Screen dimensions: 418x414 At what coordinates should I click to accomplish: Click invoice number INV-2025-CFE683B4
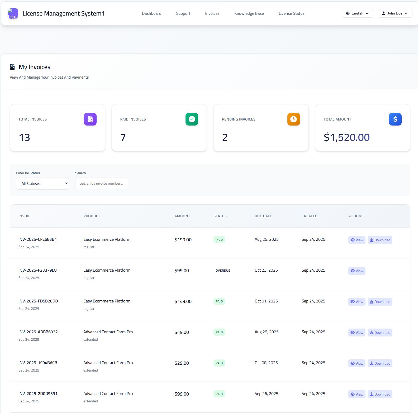37,239
